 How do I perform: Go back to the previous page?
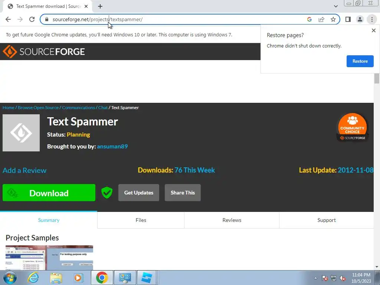[8, 19]
